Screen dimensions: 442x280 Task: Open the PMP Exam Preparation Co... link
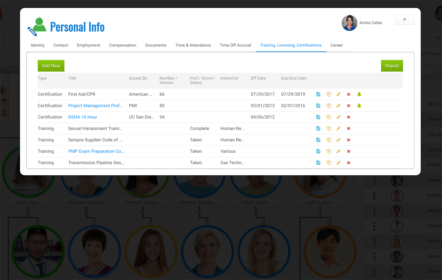coord(96,151)
